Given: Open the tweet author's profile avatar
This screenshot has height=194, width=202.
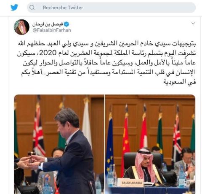Looking at the screenshot, I should 21,27.
